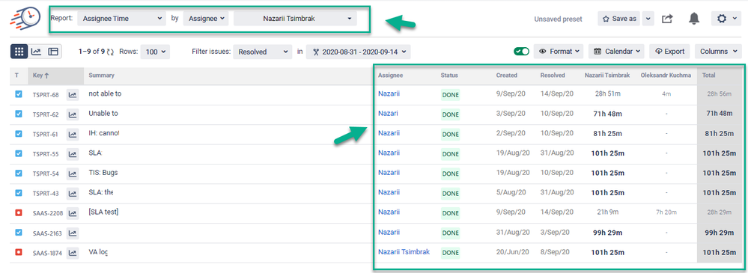
Task: Click the task type icon of TSPRT-62
Action: tap(19, 114)
